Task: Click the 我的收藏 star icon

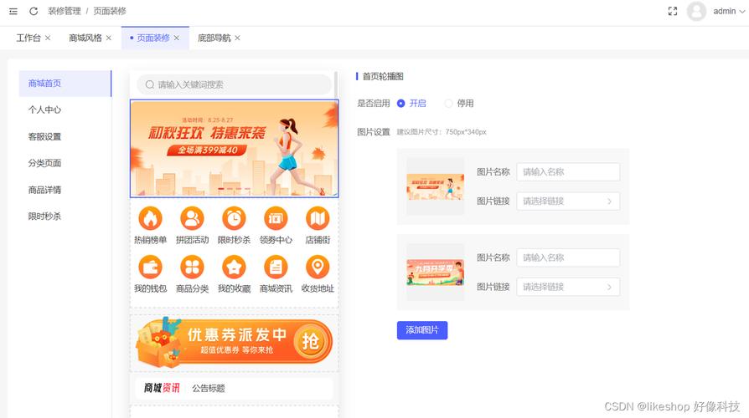Action: pos(234,268)
